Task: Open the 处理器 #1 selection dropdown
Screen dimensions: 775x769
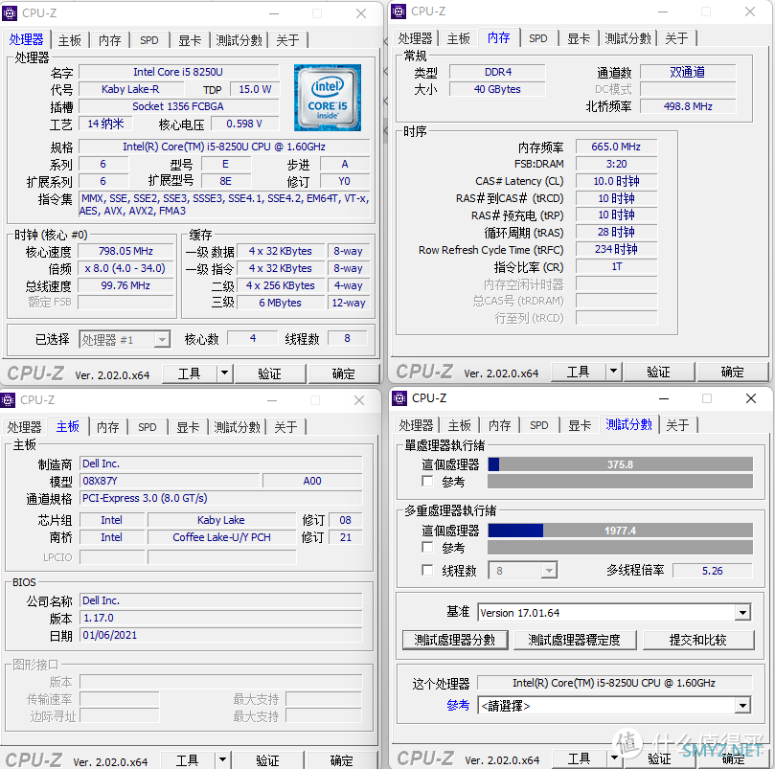Action: click(x=162, y=340)
